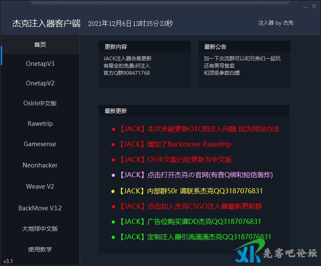Switch to the OnetapV2 tab
This screenshot has width=321, height=266.
40,83
